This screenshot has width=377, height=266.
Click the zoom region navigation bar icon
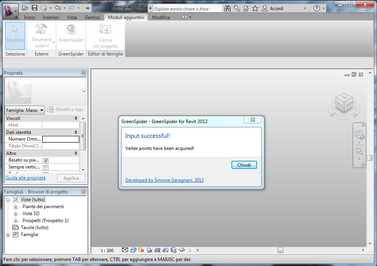point(359,151)
